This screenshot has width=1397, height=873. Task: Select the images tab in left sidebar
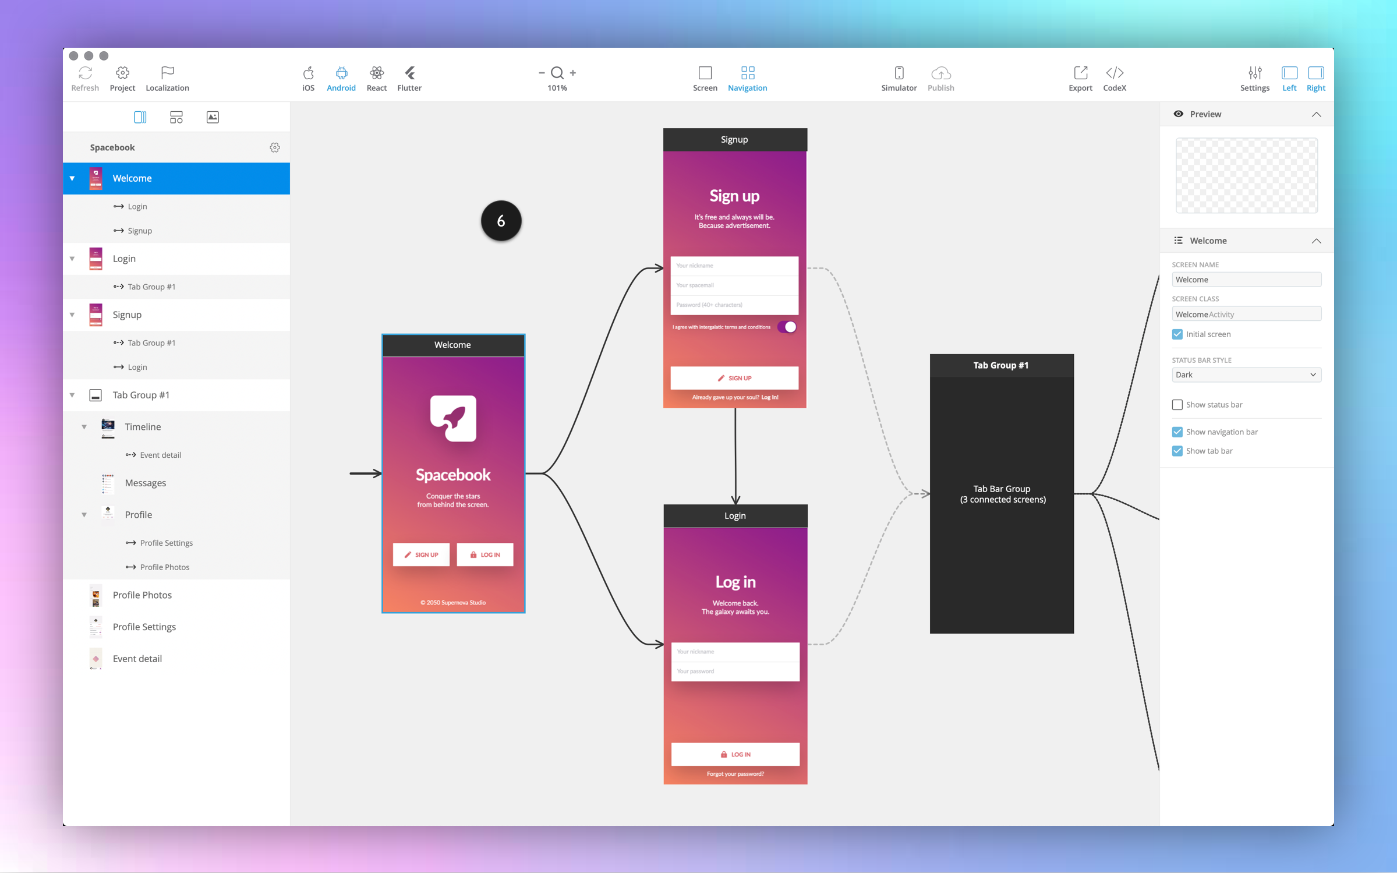213,117
